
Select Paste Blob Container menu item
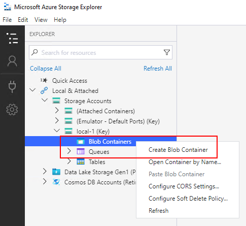pos(177,174)
